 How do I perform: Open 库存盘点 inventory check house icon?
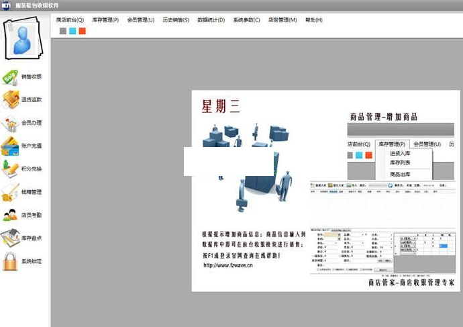(x=11, y=238)
